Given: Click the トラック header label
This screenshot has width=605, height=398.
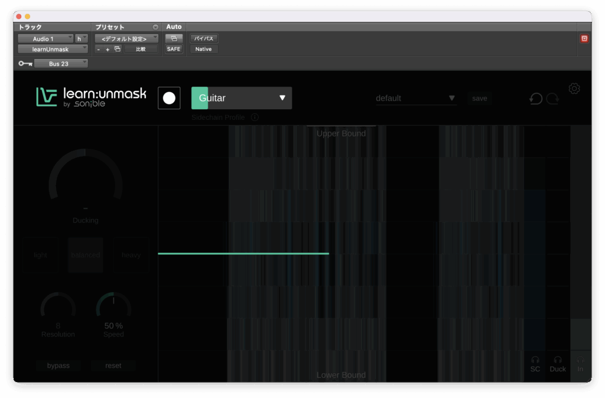Looking at the screenshot, I should 30,27.
